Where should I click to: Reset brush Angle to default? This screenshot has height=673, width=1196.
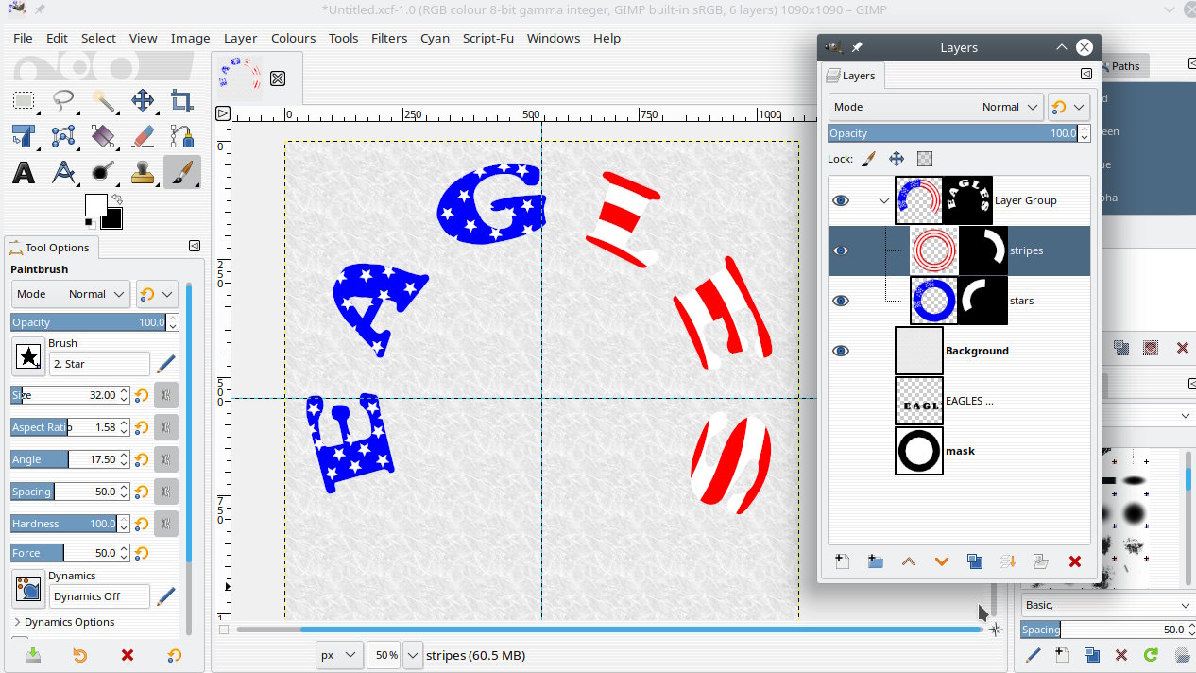coord(142,459)
